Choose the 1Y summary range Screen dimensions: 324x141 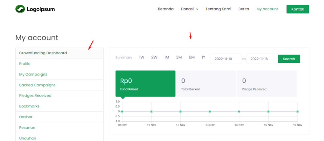[x=203, y=57]
